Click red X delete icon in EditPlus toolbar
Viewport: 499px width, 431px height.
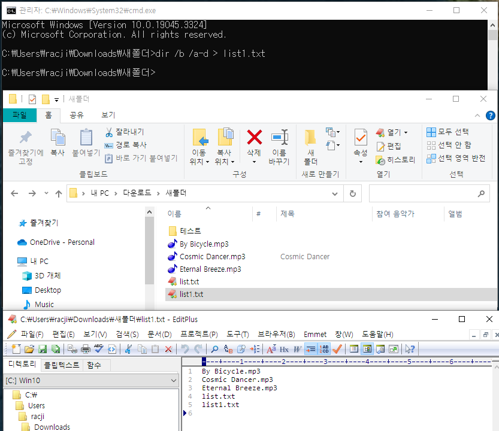pyautogui.click(x=169, y=349)
